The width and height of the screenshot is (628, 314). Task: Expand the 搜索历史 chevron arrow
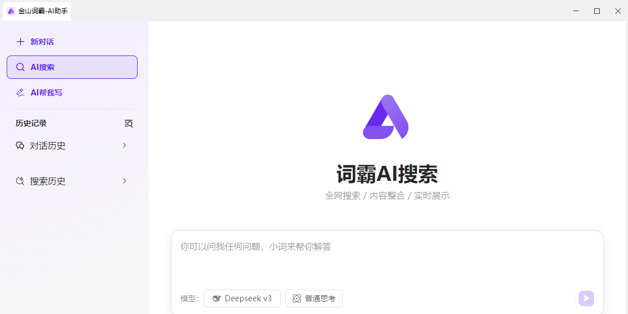tap(125, 181)
